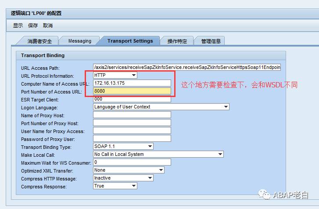Open the Optimized XML Transfer dropdown
Screen dimensions: 319x209
pyautogui.click(x=129, y=170)
